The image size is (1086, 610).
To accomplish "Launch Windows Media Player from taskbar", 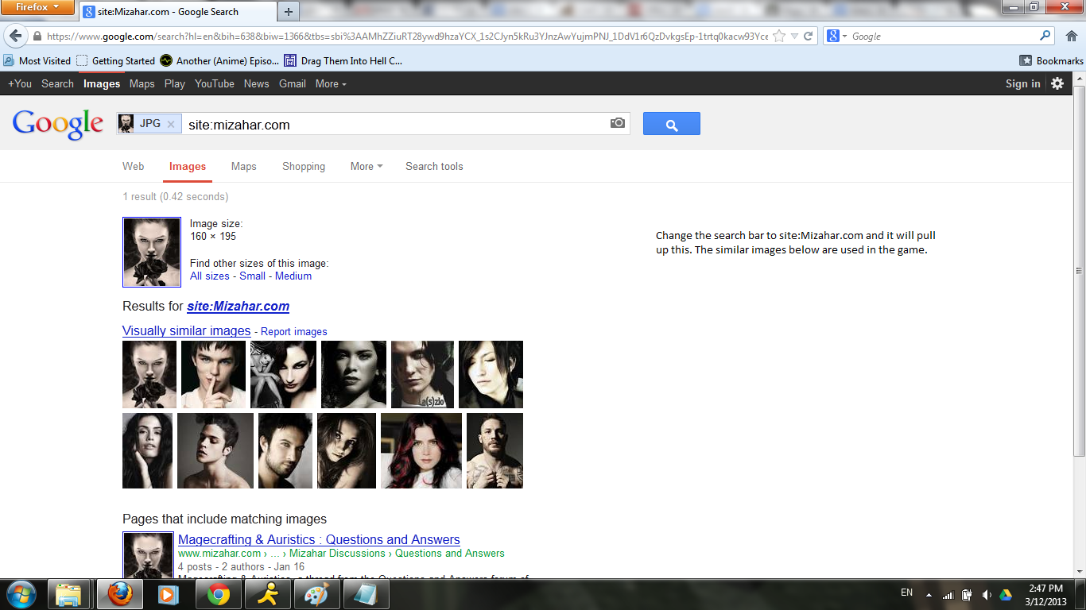I will click(x=169, y=594).
